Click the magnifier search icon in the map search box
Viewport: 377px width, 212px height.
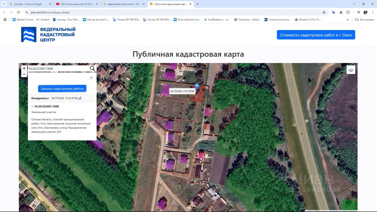[92, 69]
